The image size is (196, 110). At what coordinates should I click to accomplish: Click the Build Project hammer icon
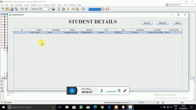pos(59,9)
